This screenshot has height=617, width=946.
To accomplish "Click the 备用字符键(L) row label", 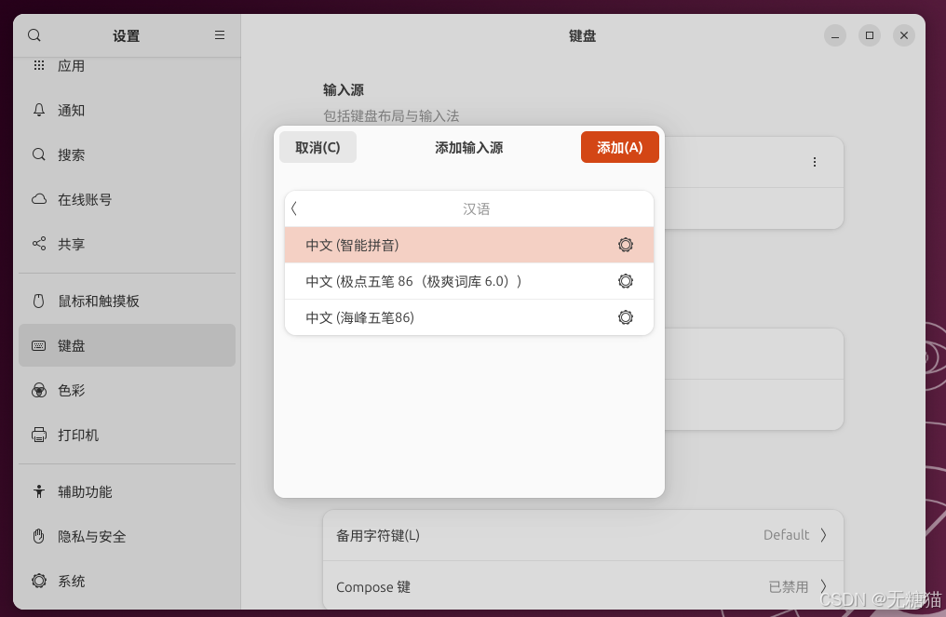I will [378, 535].
